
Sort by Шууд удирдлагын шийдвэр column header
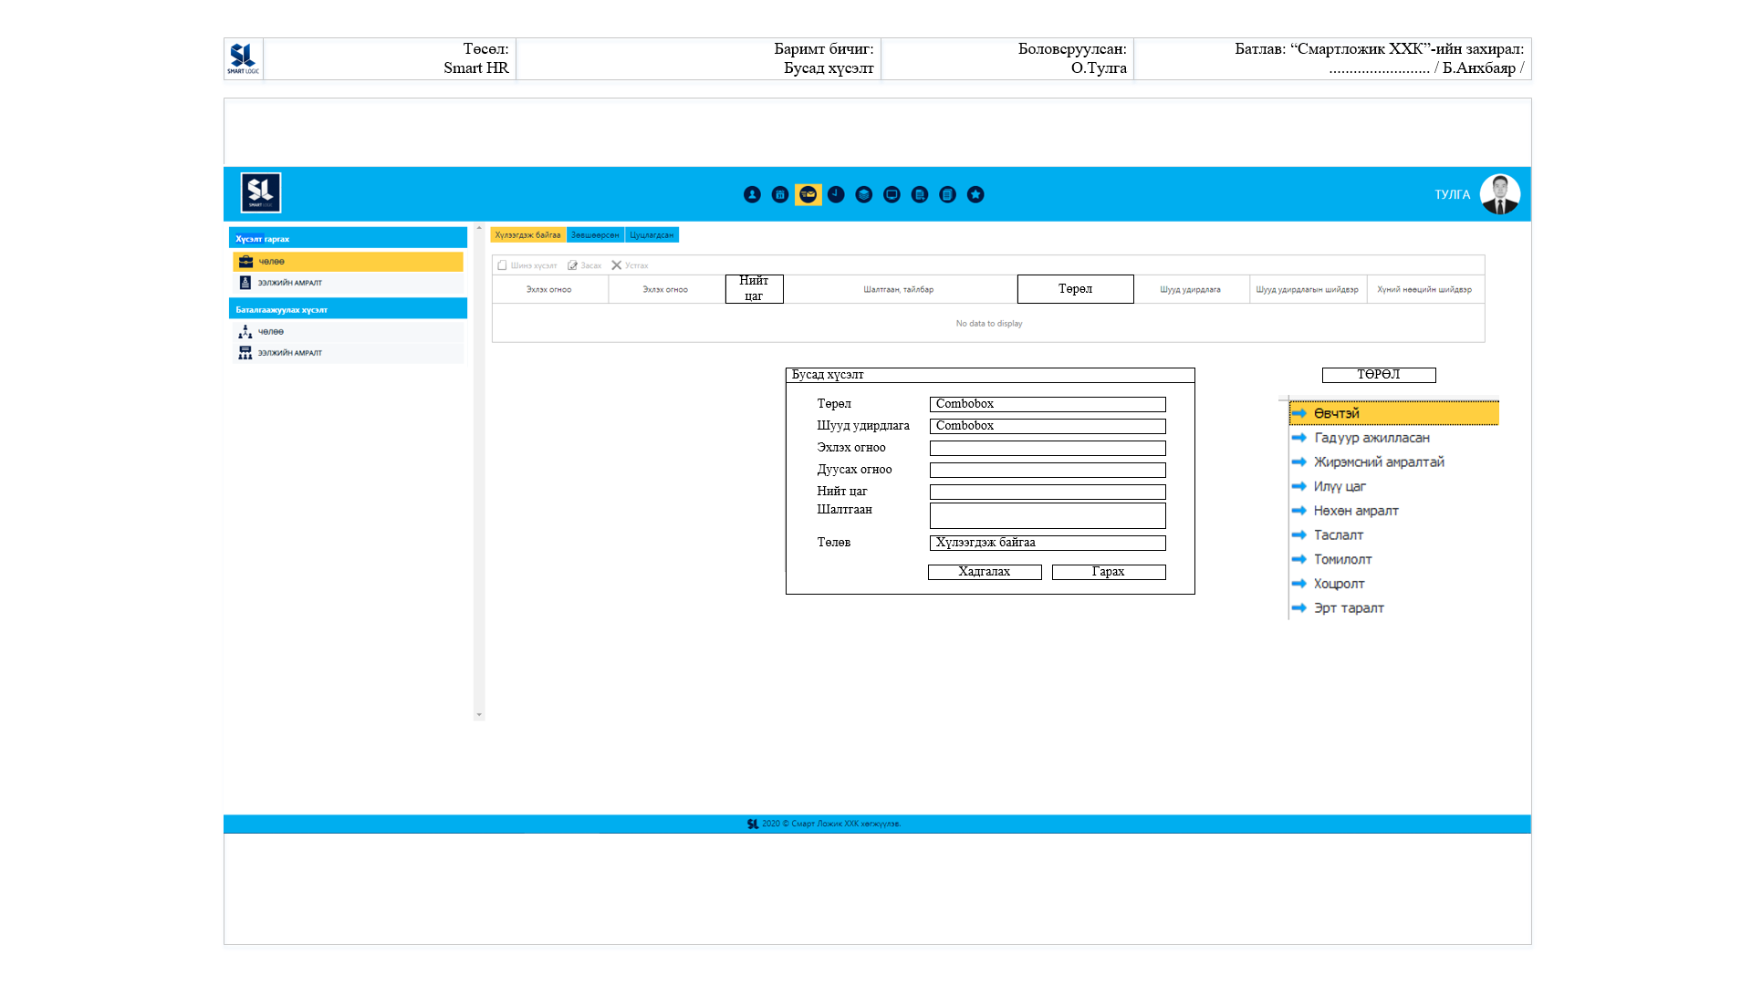(1307, 289)
